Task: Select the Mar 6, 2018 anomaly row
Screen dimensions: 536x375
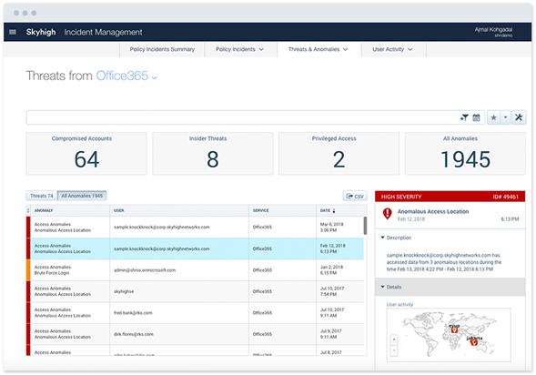Action: [195, 228]
